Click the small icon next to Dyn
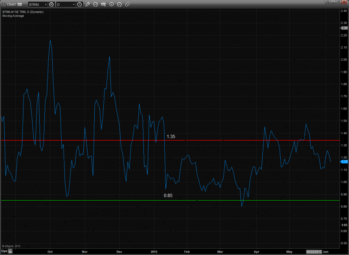Viewport: 349px width, 255px height. pyautogui.click(x=11, y=251)
